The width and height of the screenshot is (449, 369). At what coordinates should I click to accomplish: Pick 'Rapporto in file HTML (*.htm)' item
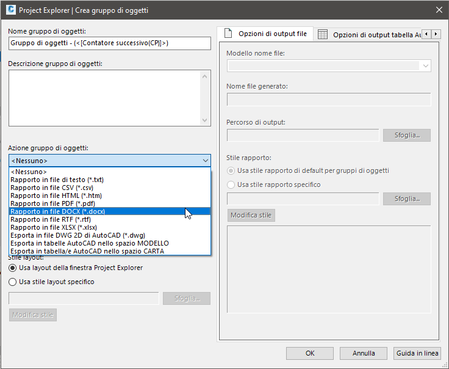point(56,195)
